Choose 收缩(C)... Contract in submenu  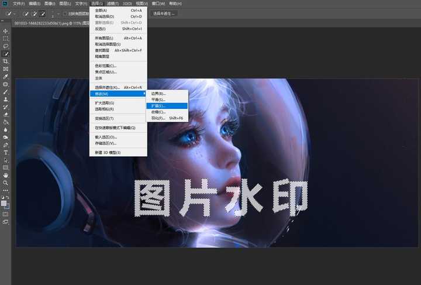pos(167,112)
